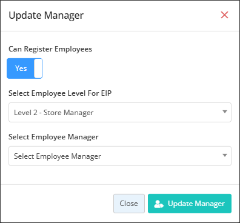Click the Level 2 - Store Manager selected value
The height and width of the screenshot is (223, 240).
tap(54, 113)
